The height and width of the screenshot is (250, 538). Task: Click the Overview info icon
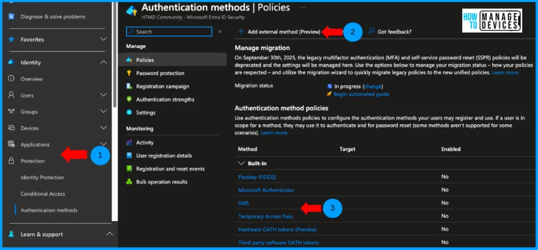point(11,79)
